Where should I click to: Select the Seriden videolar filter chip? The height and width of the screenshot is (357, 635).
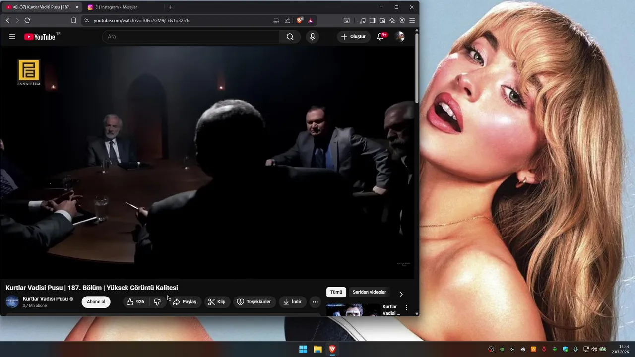pyautogui.click(x=369, y=292)
